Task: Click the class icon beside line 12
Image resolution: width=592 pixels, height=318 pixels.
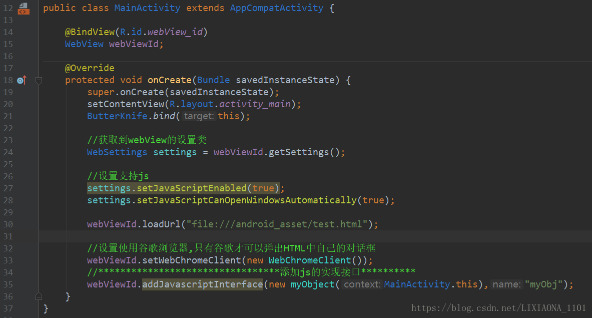Action: click(23, 5)
